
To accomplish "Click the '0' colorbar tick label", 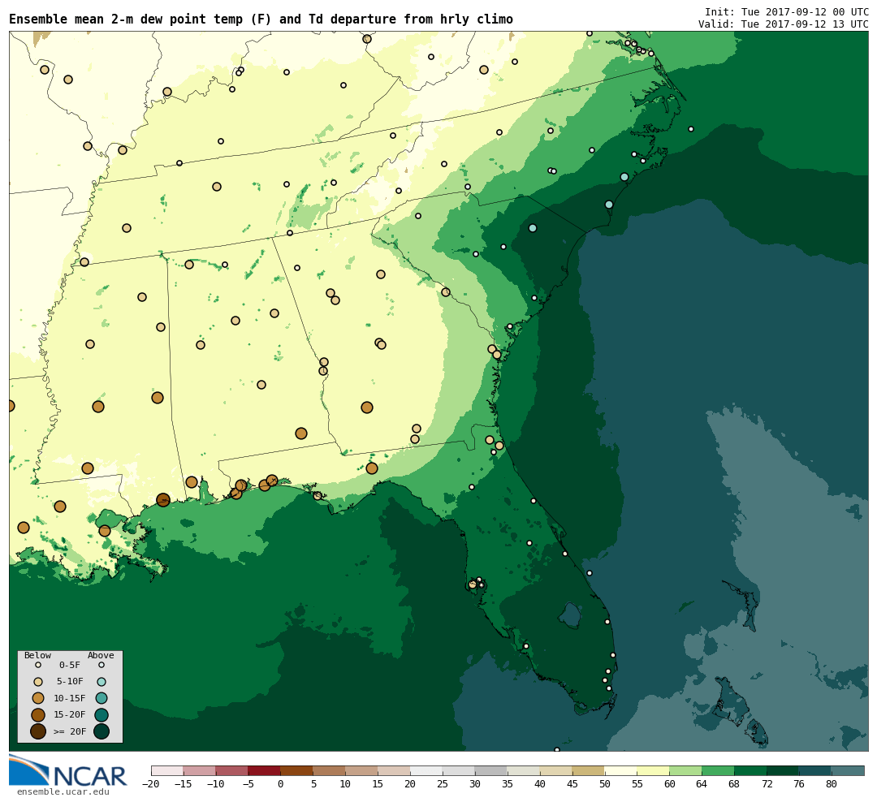I will point(281,784).
